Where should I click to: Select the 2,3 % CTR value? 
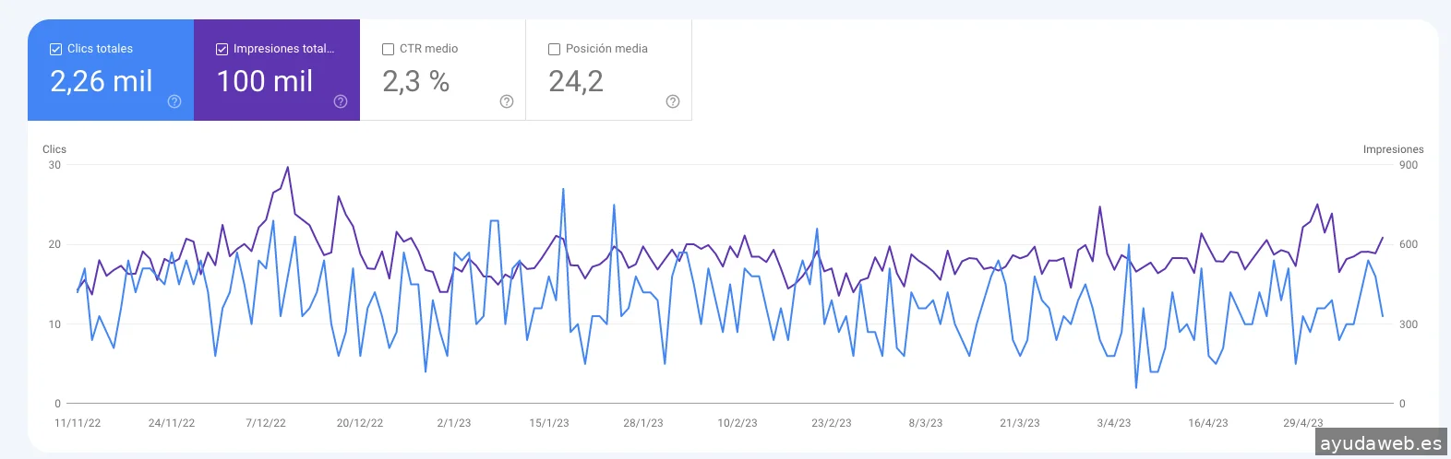pos(416,81)
